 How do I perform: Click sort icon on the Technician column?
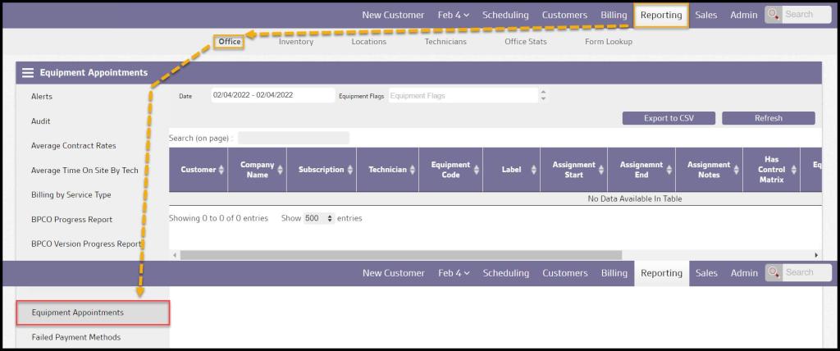click(x=412, y=170)
